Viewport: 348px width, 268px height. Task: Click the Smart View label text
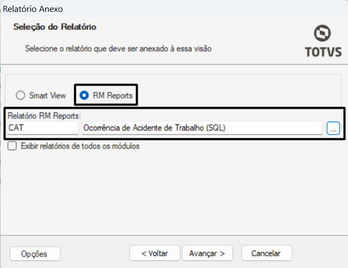47,95
